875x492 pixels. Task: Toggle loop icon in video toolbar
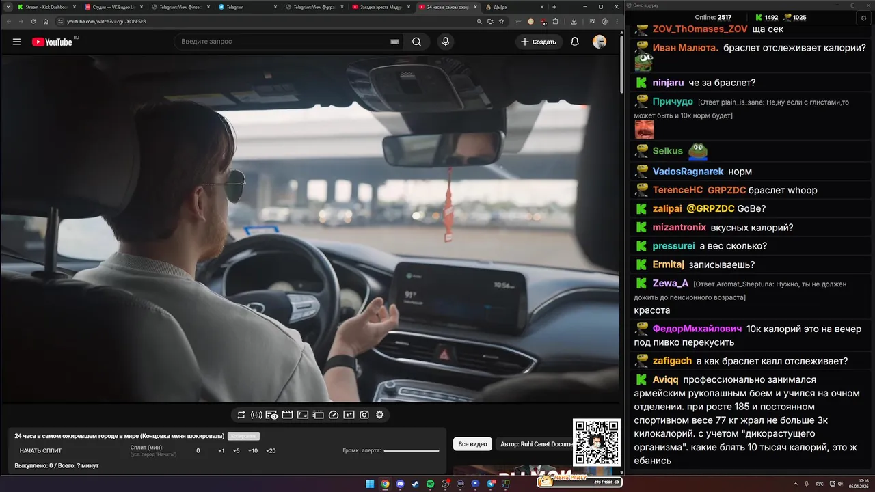(x=241, y=415)
